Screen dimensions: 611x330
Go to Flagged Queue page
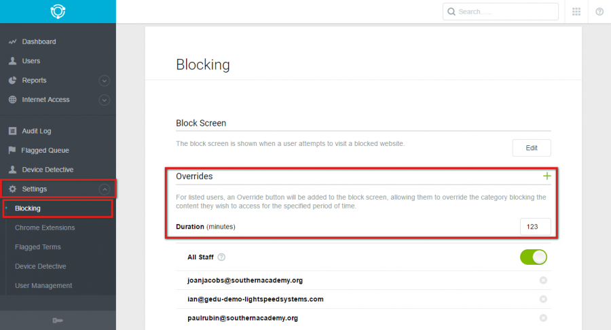click(x=45, y=150)
